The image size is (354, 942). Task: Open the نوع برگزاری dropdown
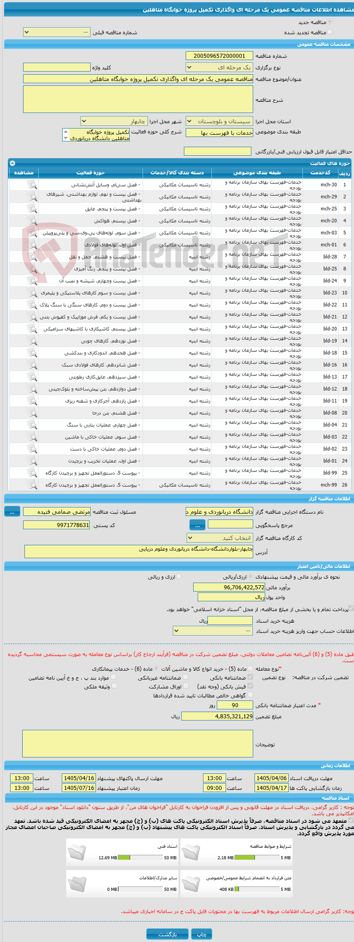(219, 68)
